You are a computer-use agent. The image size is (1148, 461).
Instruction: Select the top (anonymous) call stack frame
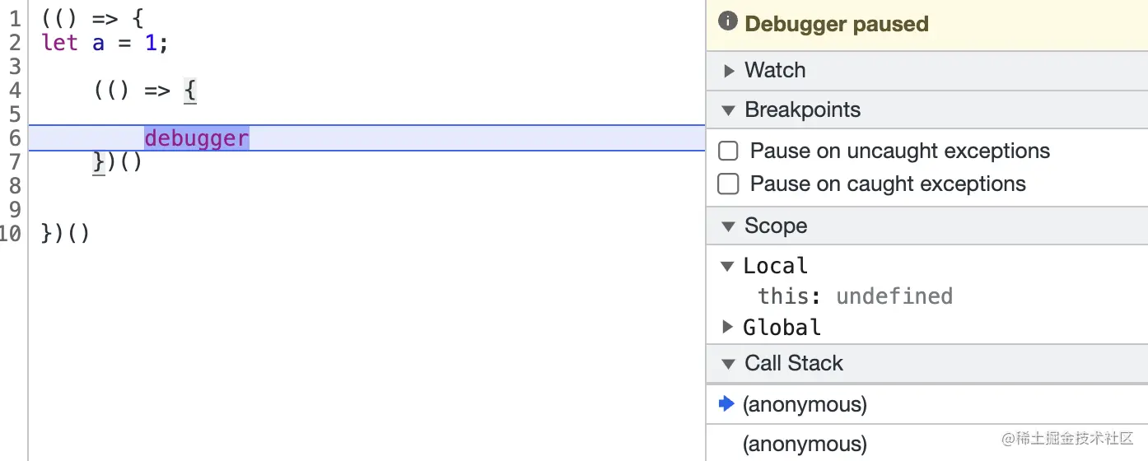[805, 404]
